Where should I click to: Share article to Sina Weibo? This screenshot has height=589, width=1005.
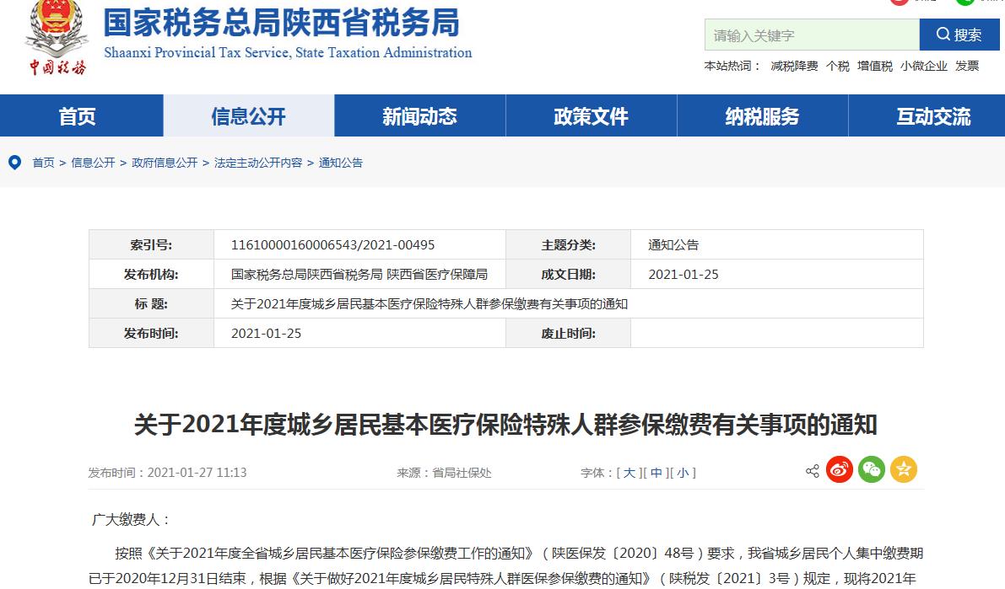pyautogui.click(x=840, y=470)
